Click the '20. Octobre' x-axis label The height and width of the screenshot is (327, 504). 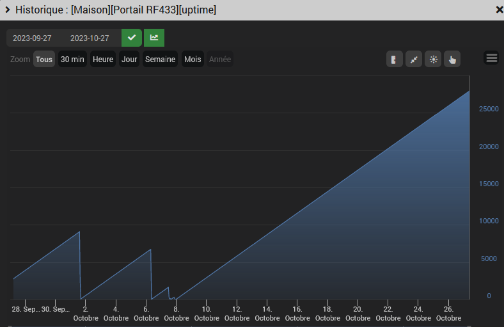(358, 314)
